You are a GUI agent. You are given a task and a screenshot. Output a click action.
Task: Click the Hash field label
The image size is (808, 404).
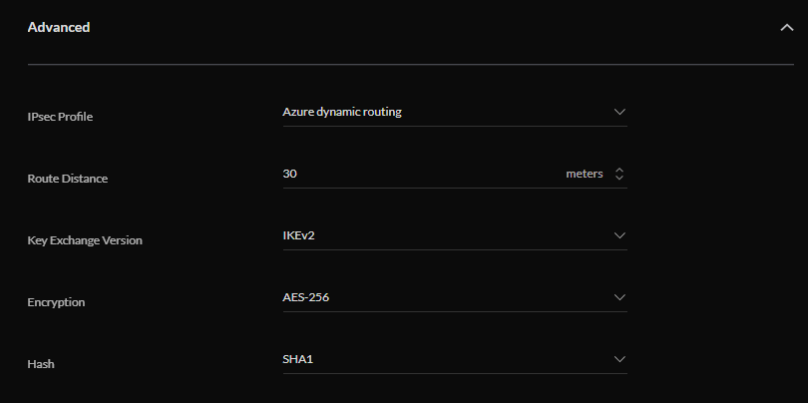tap(41, 364)
